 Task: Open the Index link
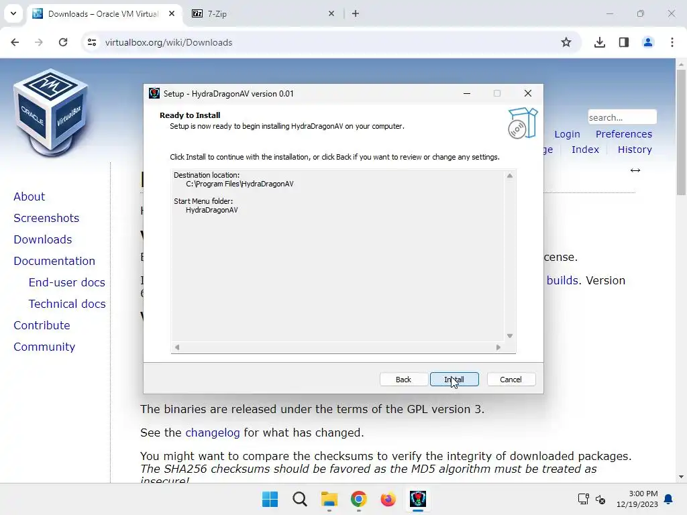[585, 150]
